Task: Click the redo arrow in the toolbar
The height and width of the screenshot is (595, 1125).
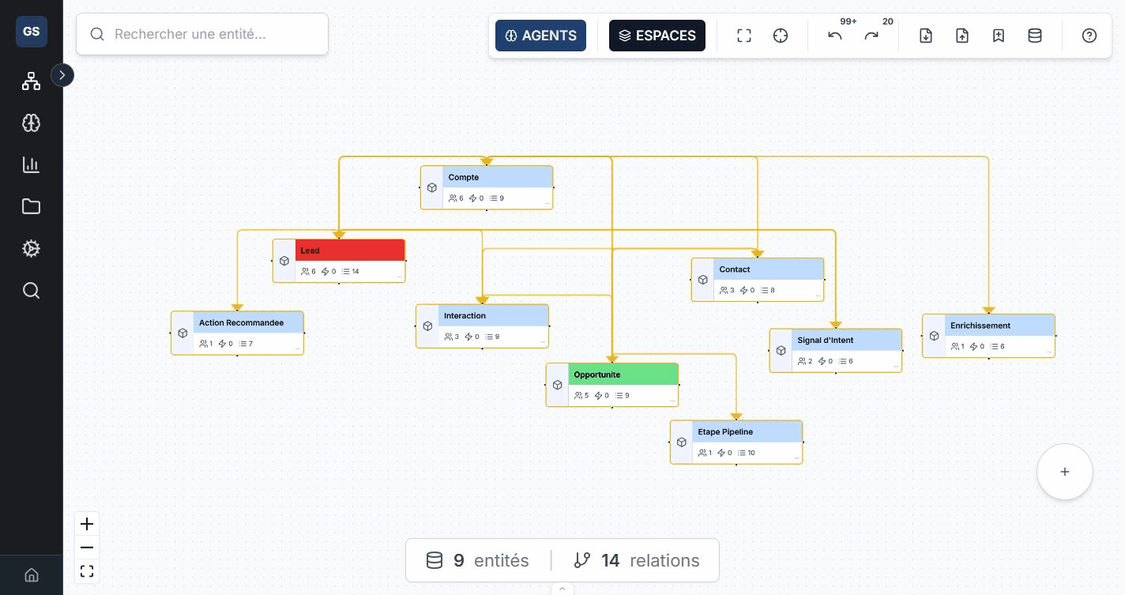Action: (871, 36)
